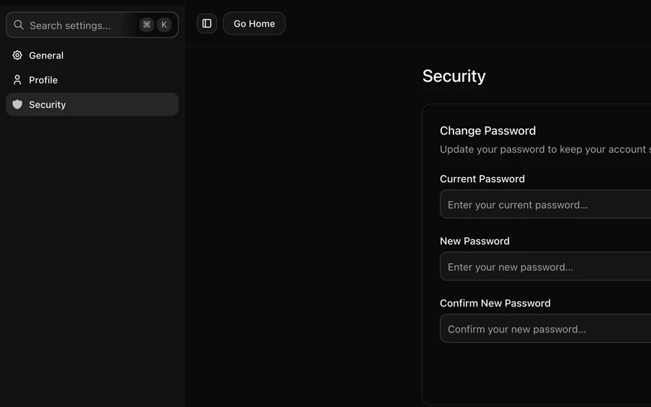651x407 pixels.
Task: Select the Security sidebar item
Action: pos(92,104)
